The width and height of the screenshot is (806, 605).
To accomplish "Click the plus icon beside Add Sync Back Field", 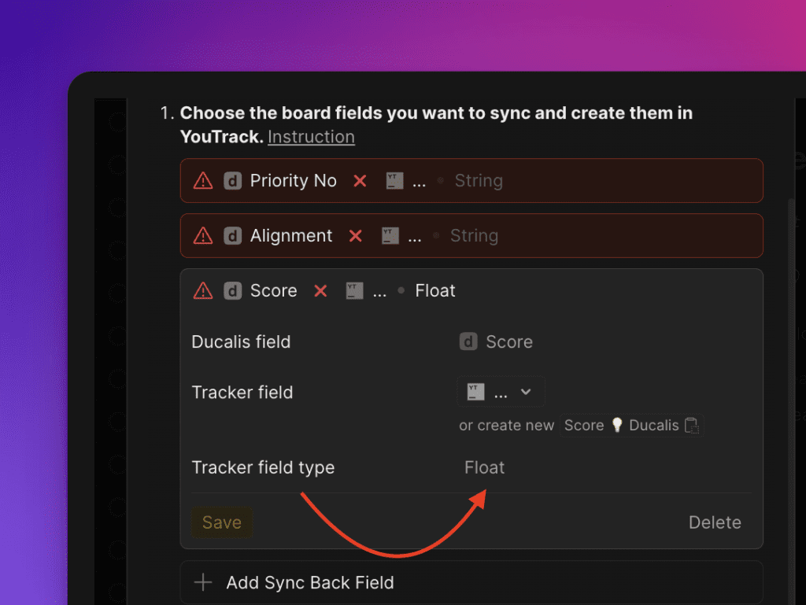I will coord(203,582).
